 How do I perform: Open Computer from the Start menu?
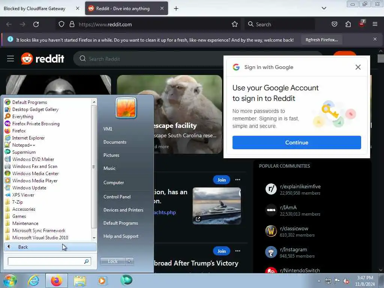pyautogui.click(x=114, y=183)
